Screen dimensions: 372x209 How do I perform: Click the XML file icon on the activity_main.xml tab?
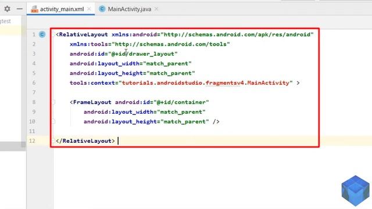[34, 9]
